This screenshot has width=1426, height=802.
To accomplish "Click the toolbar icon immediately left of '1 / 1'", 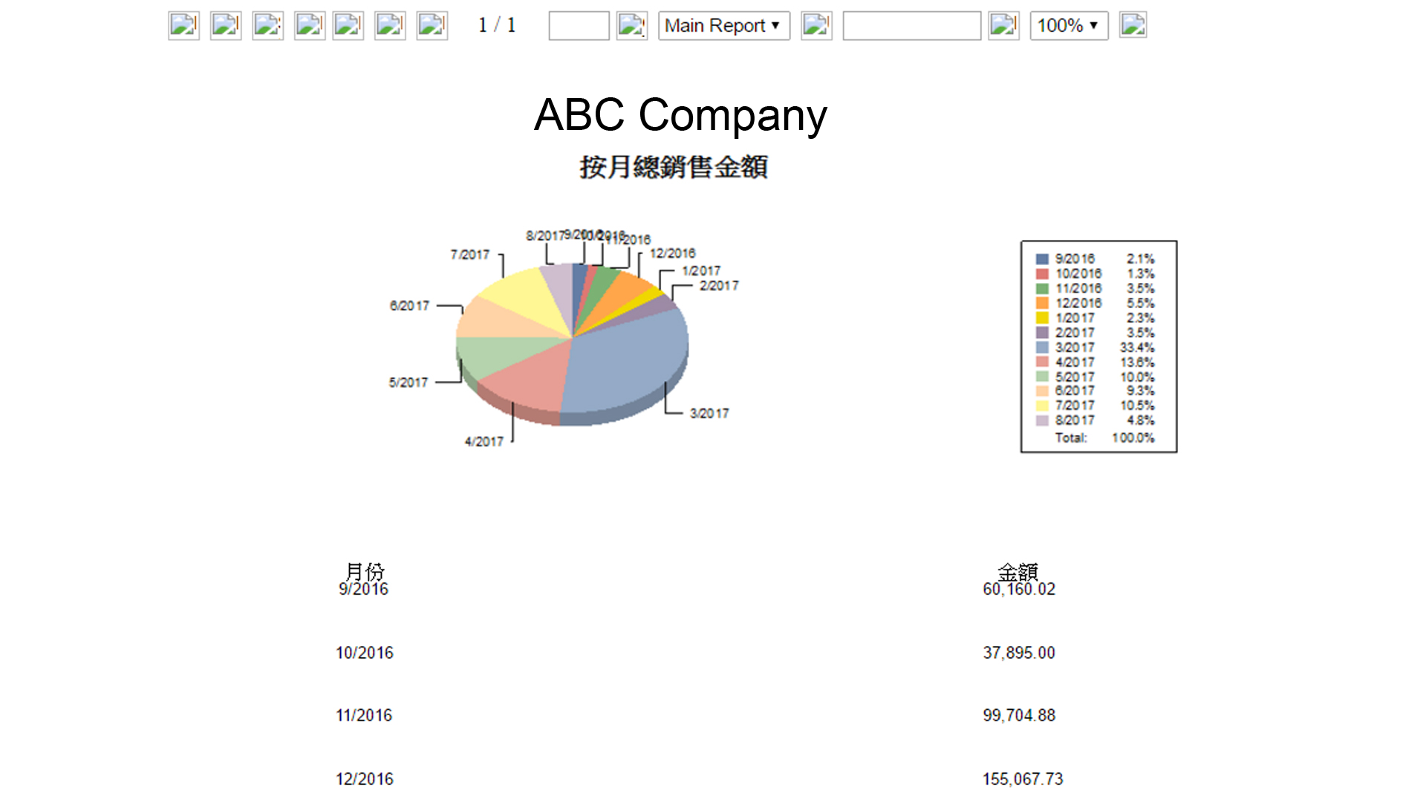I will tap(432, 25).
